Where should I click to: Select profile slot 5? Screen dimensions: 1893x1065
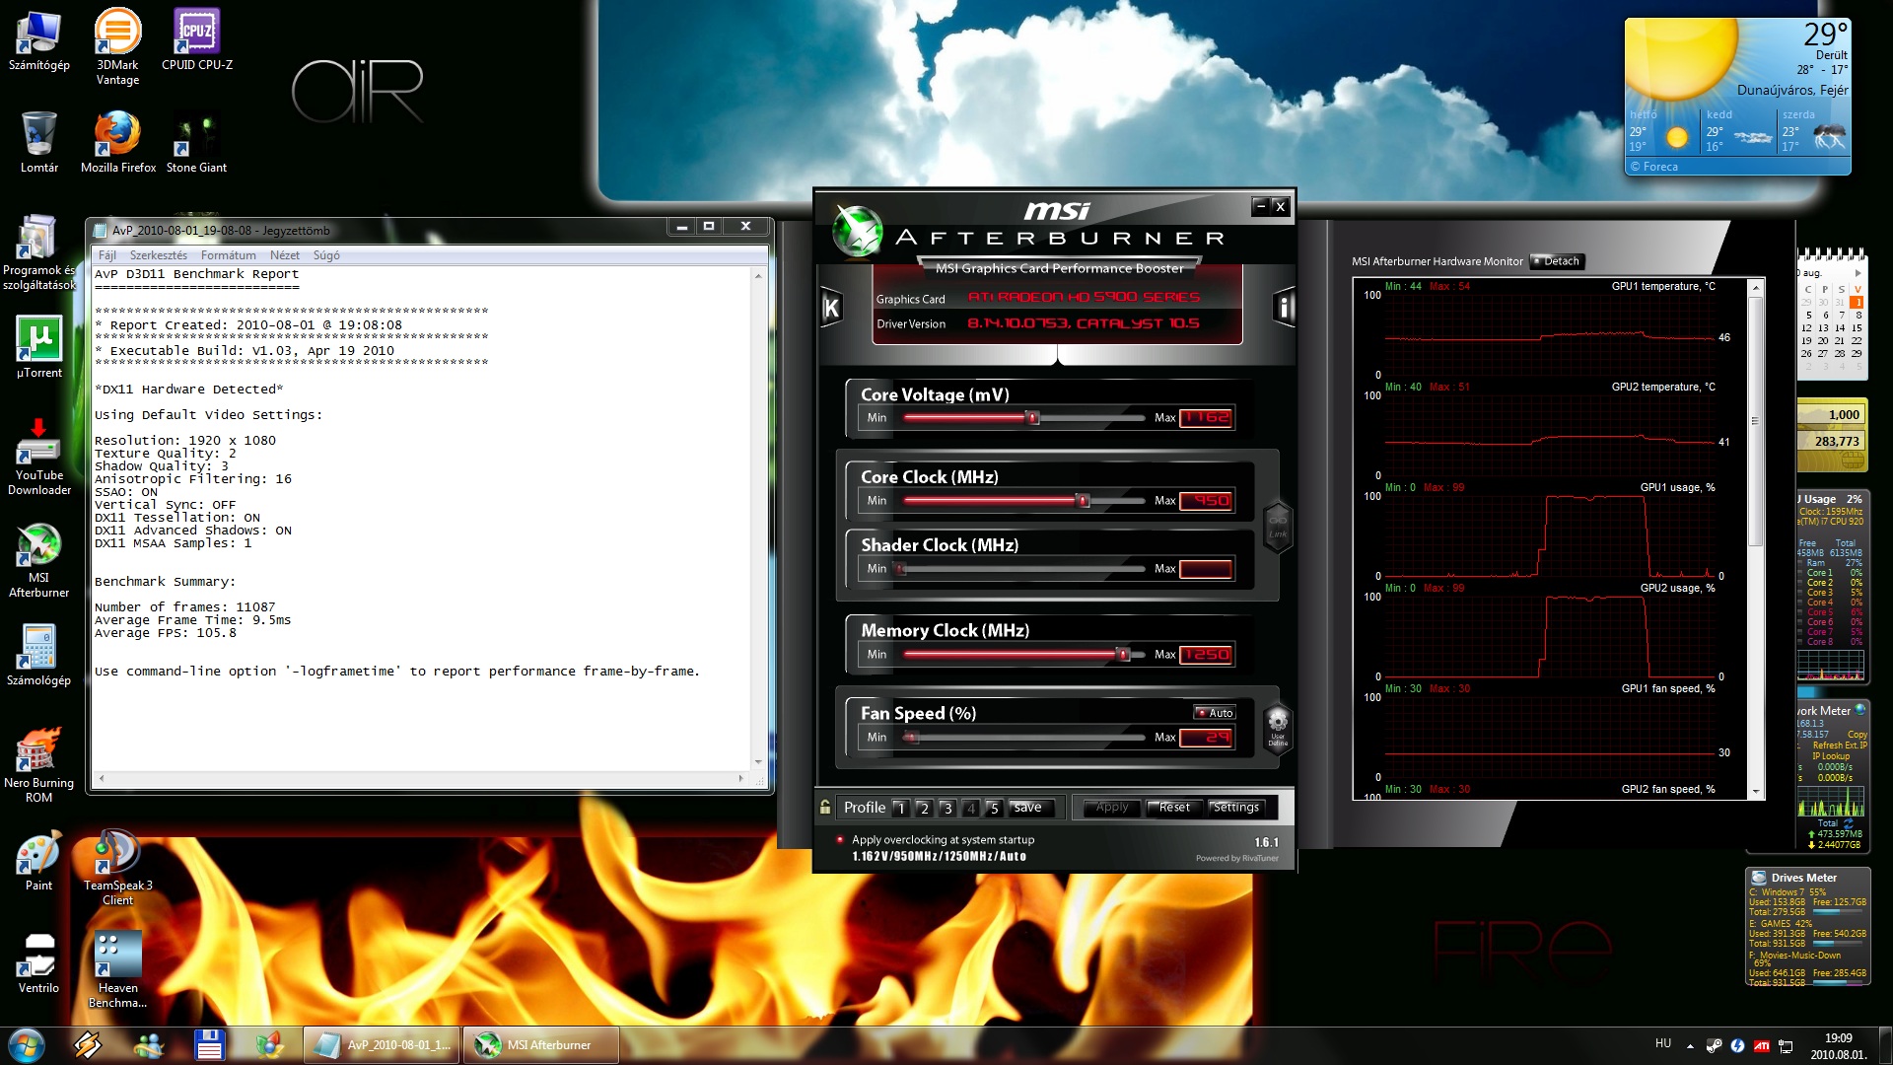(994, 808)
